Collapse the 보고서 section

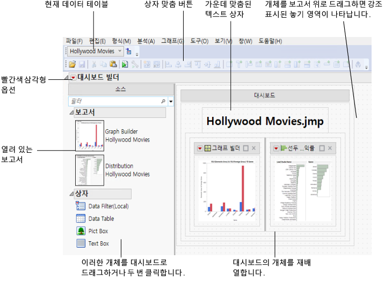click(x=71, y=112)
